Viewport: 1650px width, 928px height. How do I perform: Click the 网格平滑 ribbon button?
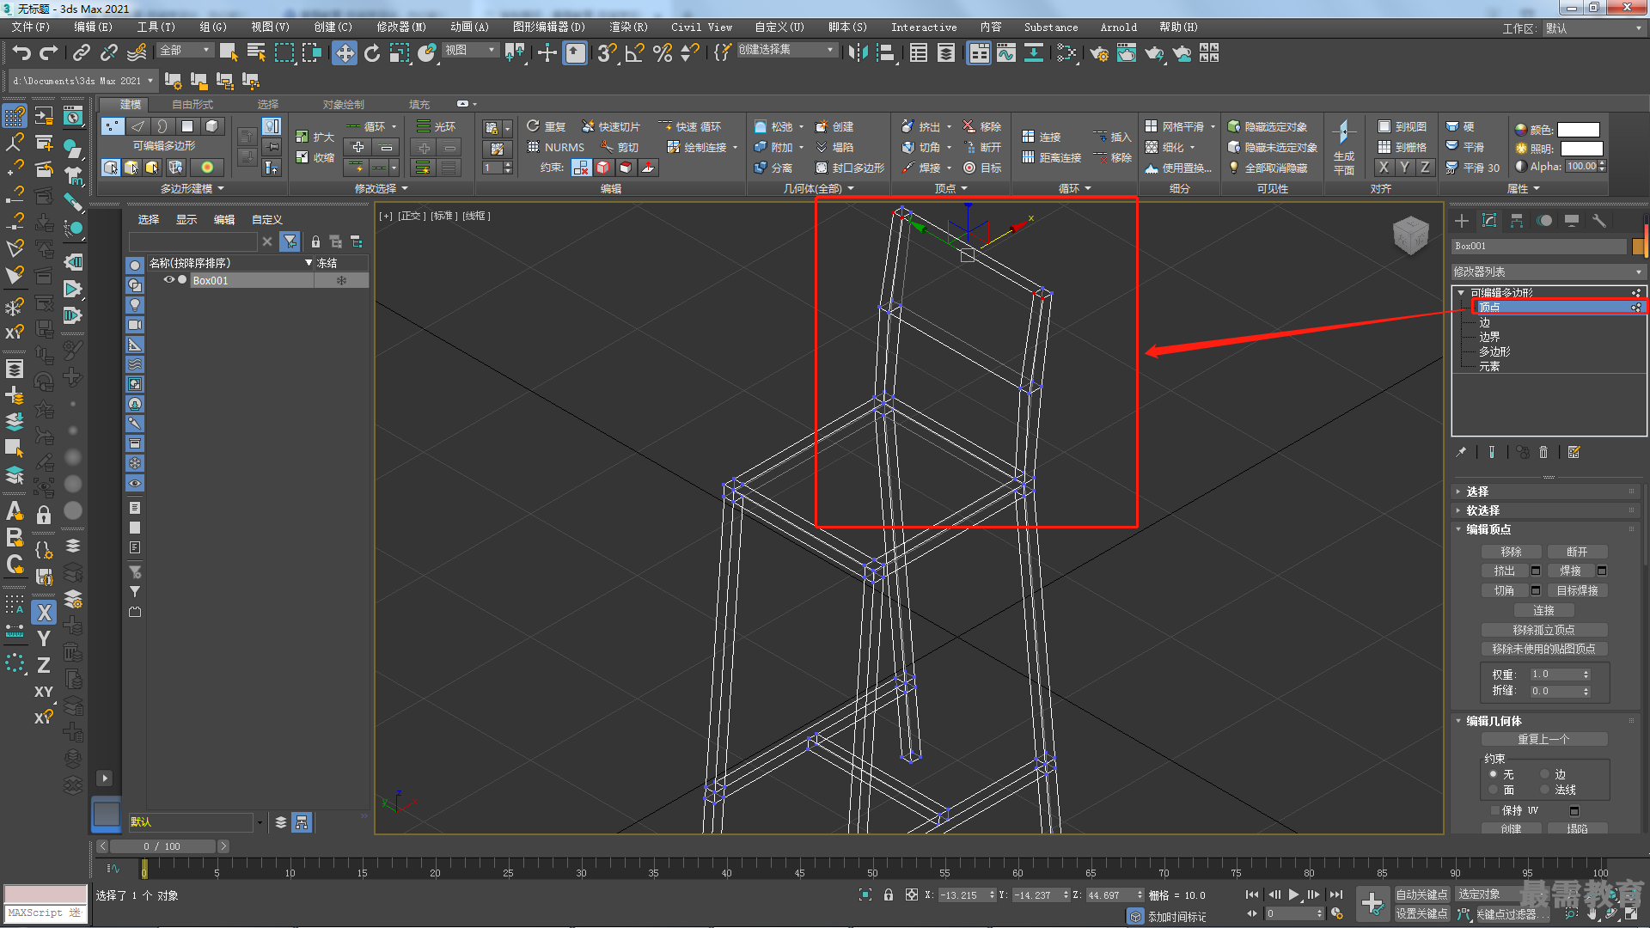(x=1180, y=126)
